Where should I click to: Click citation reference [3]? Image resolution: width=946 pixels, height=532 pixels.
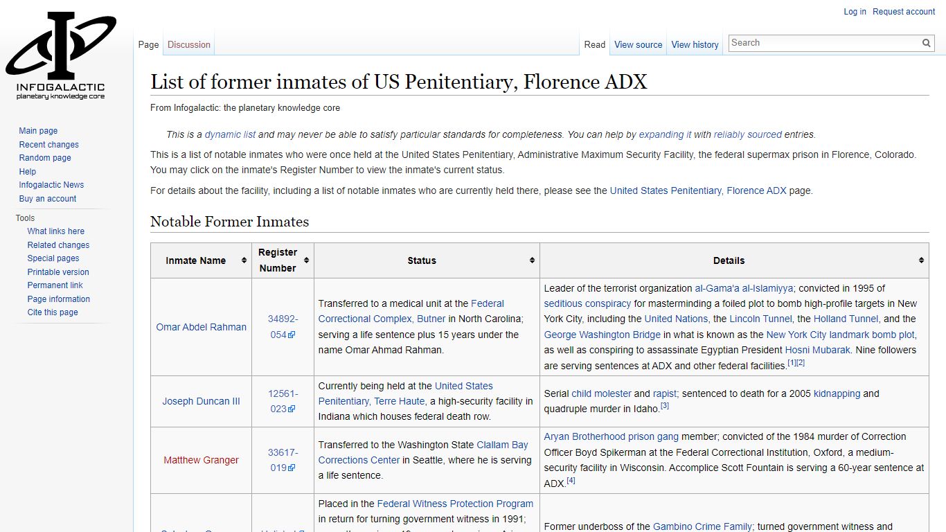(x=665, y=406)
